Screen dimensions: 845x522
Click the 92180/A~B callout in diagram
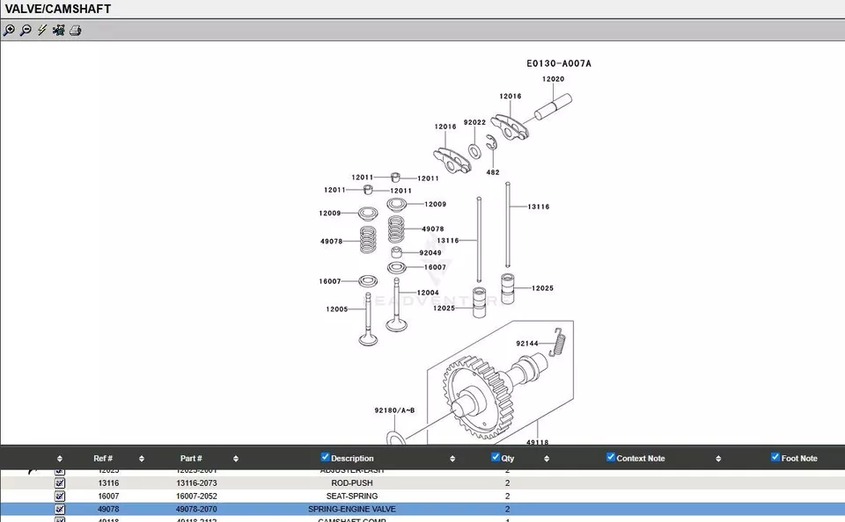pos(393,410)
